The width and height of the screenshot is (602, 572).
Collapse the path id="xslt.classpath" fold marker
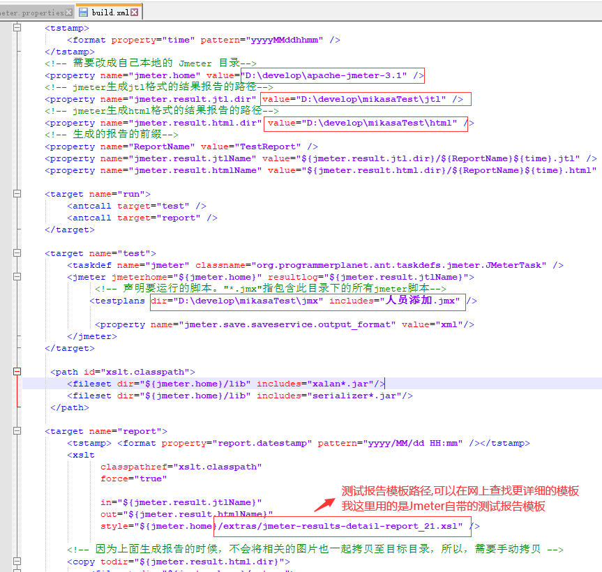tap(17, 372)
